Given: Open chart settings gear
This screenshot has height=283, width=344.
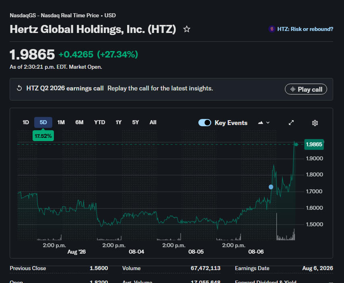Looking at the screenshot, I should 315,123.
